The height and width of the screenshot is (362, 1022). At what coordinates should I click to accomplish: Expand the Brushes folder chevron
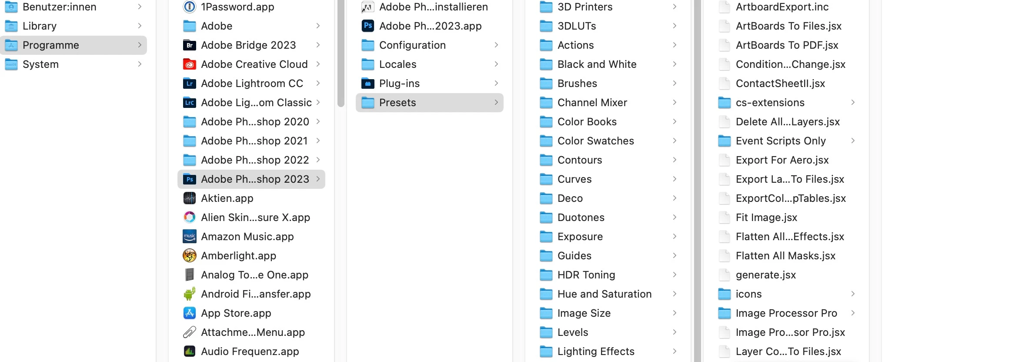(x=675, y=84)
